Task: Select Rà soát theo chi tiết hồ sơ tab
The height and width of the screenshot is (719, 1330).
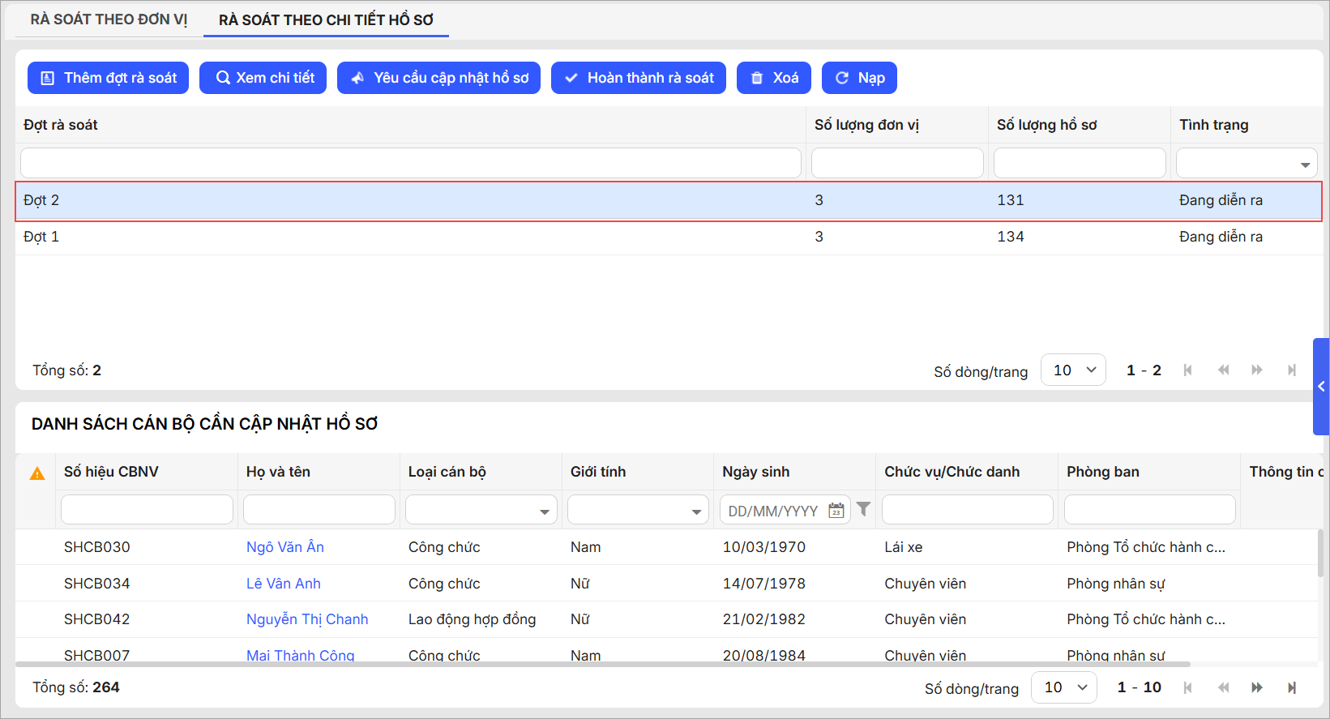Action: click(x=326, y=20)
